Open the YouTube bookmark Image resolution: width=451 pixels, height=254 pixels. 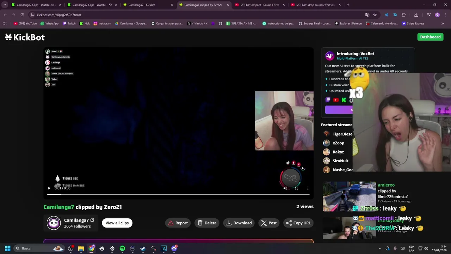pyautogui.click(x=25, y=24)
